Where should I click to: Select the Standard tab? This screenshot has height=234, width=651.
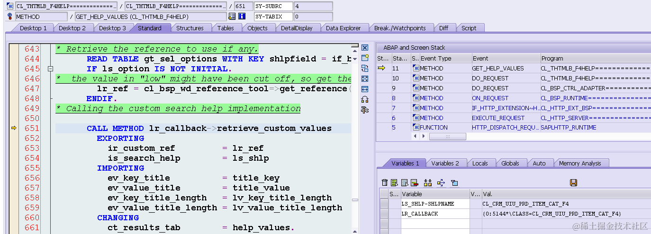150,28
